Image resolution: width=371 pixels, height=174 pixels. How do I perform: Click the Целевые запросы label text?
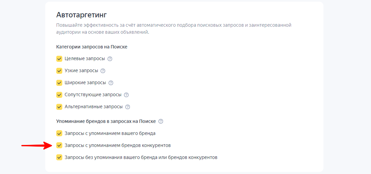pos(85,59)
